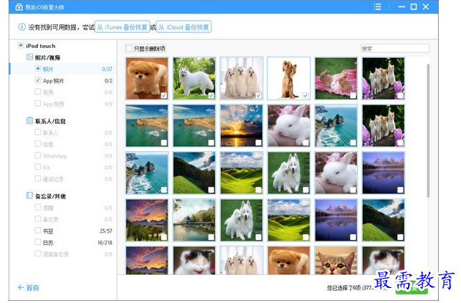Open the 语音备忘录 list item

[56, 254]
